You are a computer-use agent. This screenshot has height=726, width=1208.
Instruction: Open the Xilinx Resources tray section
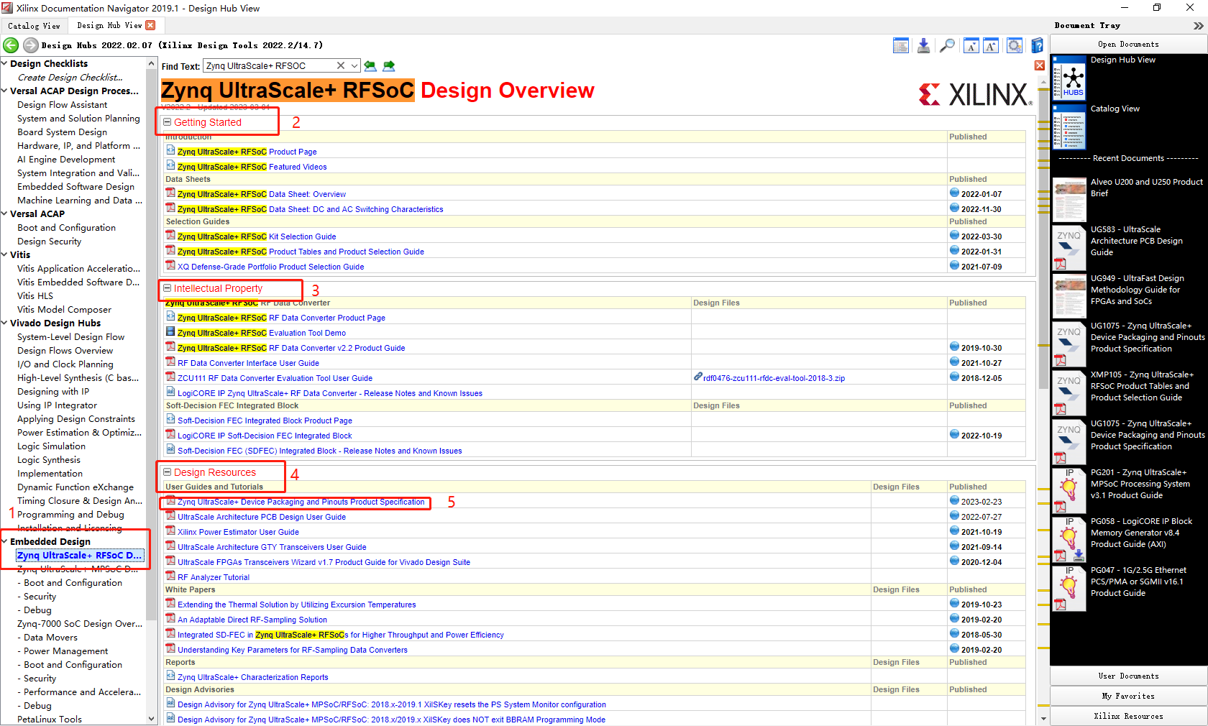click(x=1128, y=717)
